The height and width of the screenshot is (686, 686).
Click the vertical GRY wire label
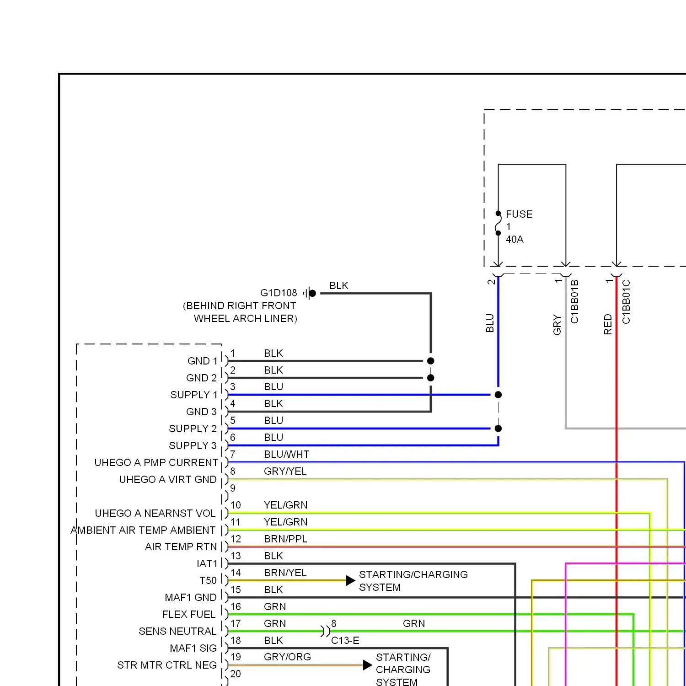pyautogui.click(x=557, y=325)
